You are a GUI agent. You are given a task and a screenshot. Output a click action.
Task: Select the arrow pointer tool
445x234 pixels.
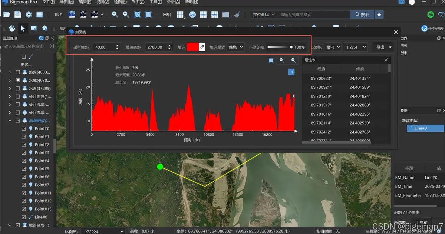[23, 28]
